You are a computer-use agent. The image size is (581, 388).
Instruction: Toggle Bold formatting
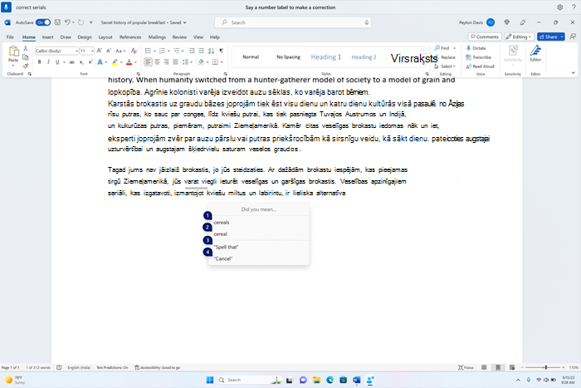(39, 62)
